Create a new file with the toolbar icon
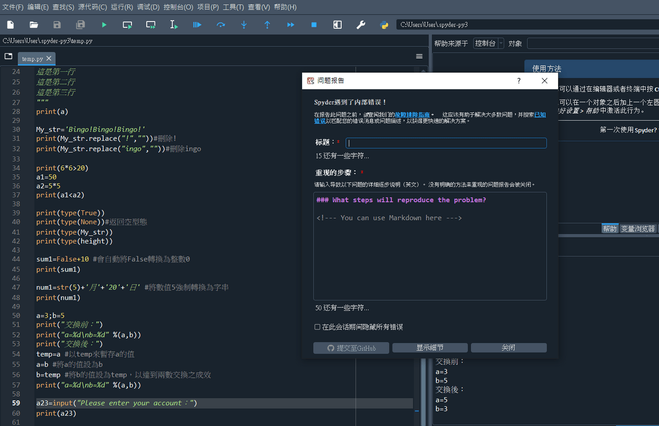The height and width of the screenshot is (426, 659). click(10, 25)
